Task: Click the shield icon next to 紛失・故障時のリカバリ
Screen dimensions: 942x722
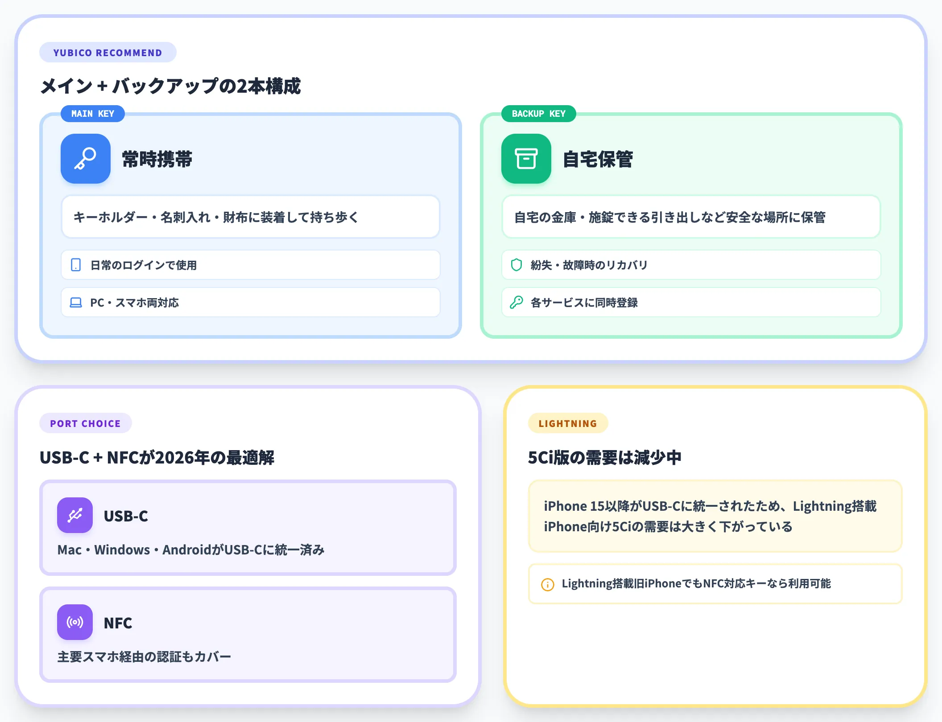Action: (516, 265)
